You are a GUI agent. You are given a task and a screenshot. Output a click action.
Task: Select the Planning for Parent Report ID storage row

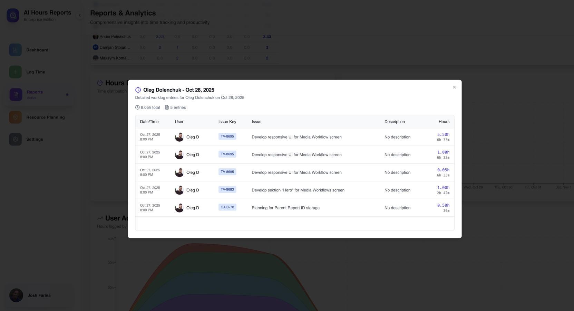click(285, 208)
